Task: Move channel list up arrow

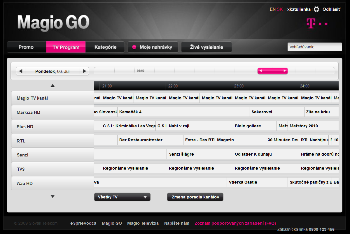Action: click(52, 85)
